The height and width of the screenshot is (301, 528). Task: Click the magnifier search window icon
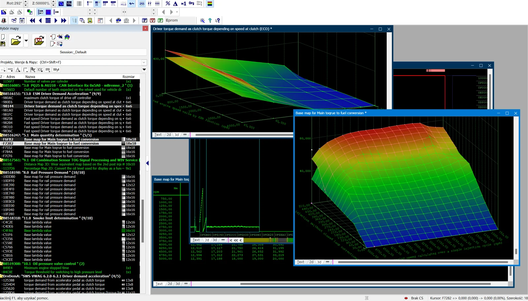82,20
